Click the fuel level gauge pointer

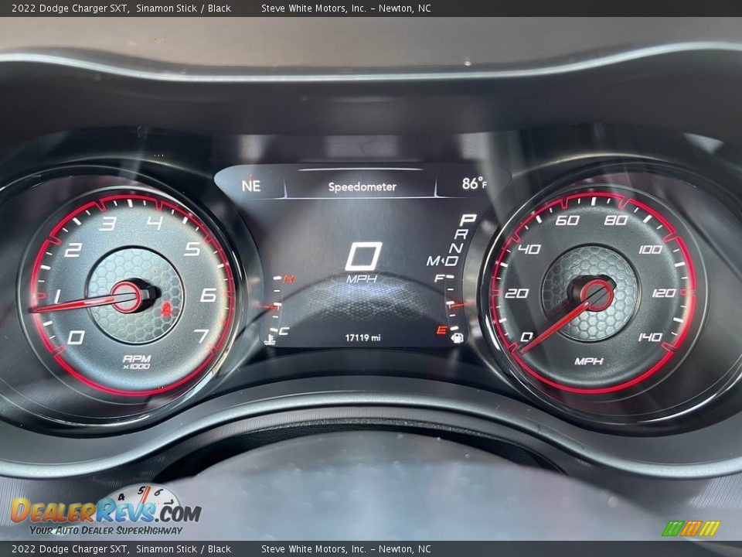(x=457, y=305)
